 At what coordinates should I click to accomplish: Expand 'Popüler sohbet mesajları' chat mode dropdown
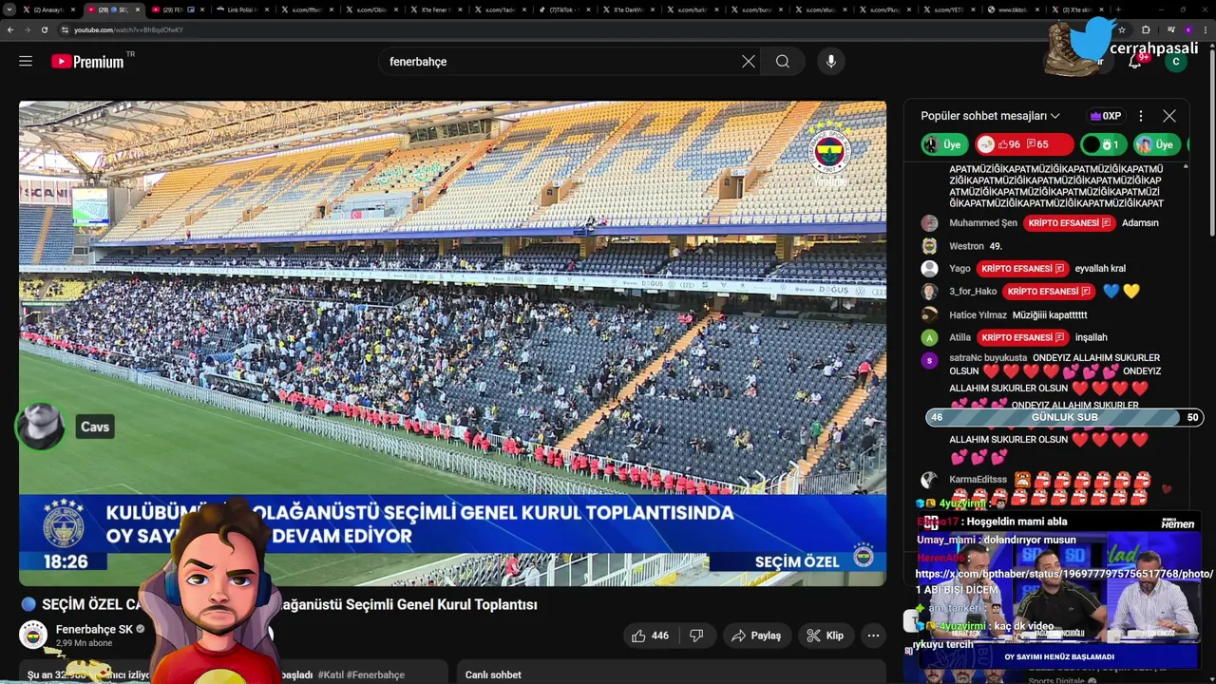(x=990, y=116)
